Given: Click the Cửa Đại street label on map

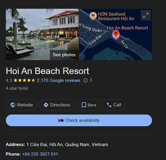Looking at the screenshot, I should click(95, 40).
